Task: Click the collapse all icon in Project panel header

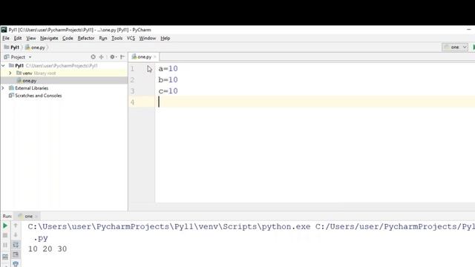Action: click(x=101, y=57)
